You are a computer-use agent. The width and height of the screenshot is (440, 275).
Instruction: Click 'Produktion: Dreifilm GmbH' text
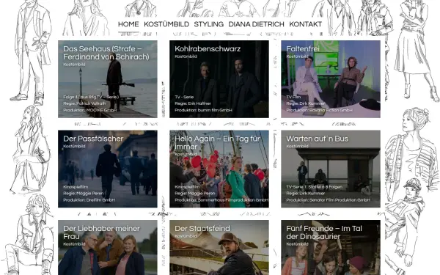coord(89,200)
